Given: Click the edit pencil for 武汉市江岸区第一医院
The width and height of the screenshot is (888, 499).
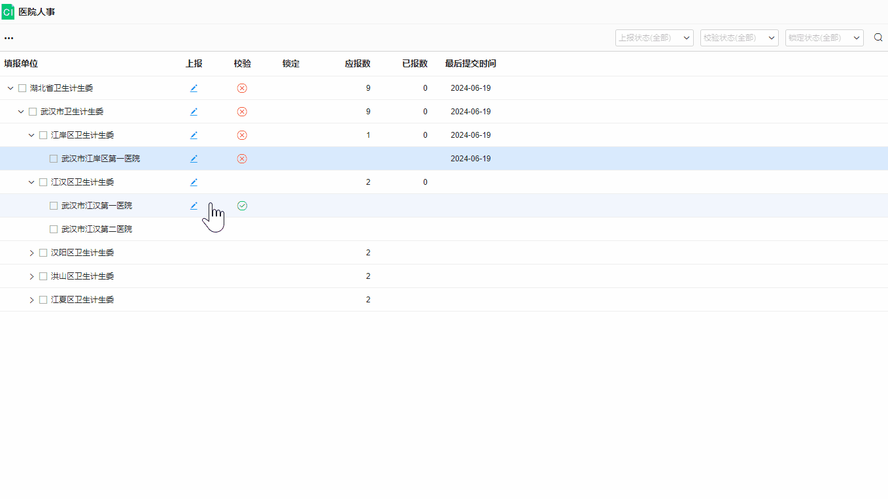Looking at the screenshot, I should coord(194,159).
